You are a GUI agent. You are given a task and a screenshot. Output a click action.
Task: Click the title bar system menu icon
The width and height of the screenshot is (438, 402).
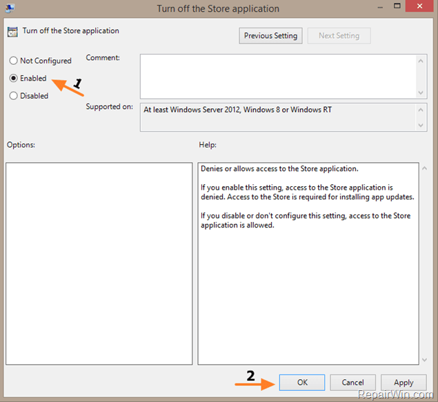point(10,8)
